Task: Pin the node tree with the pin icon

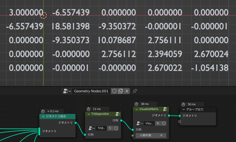Action: 135,91
